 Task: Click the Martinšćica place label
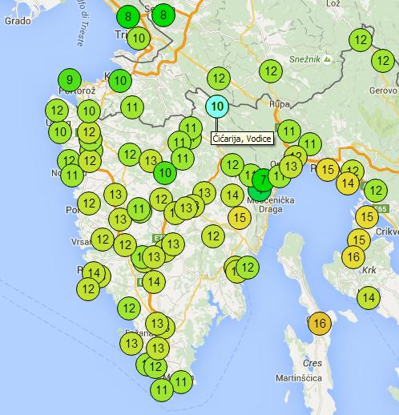pos(299,378)
